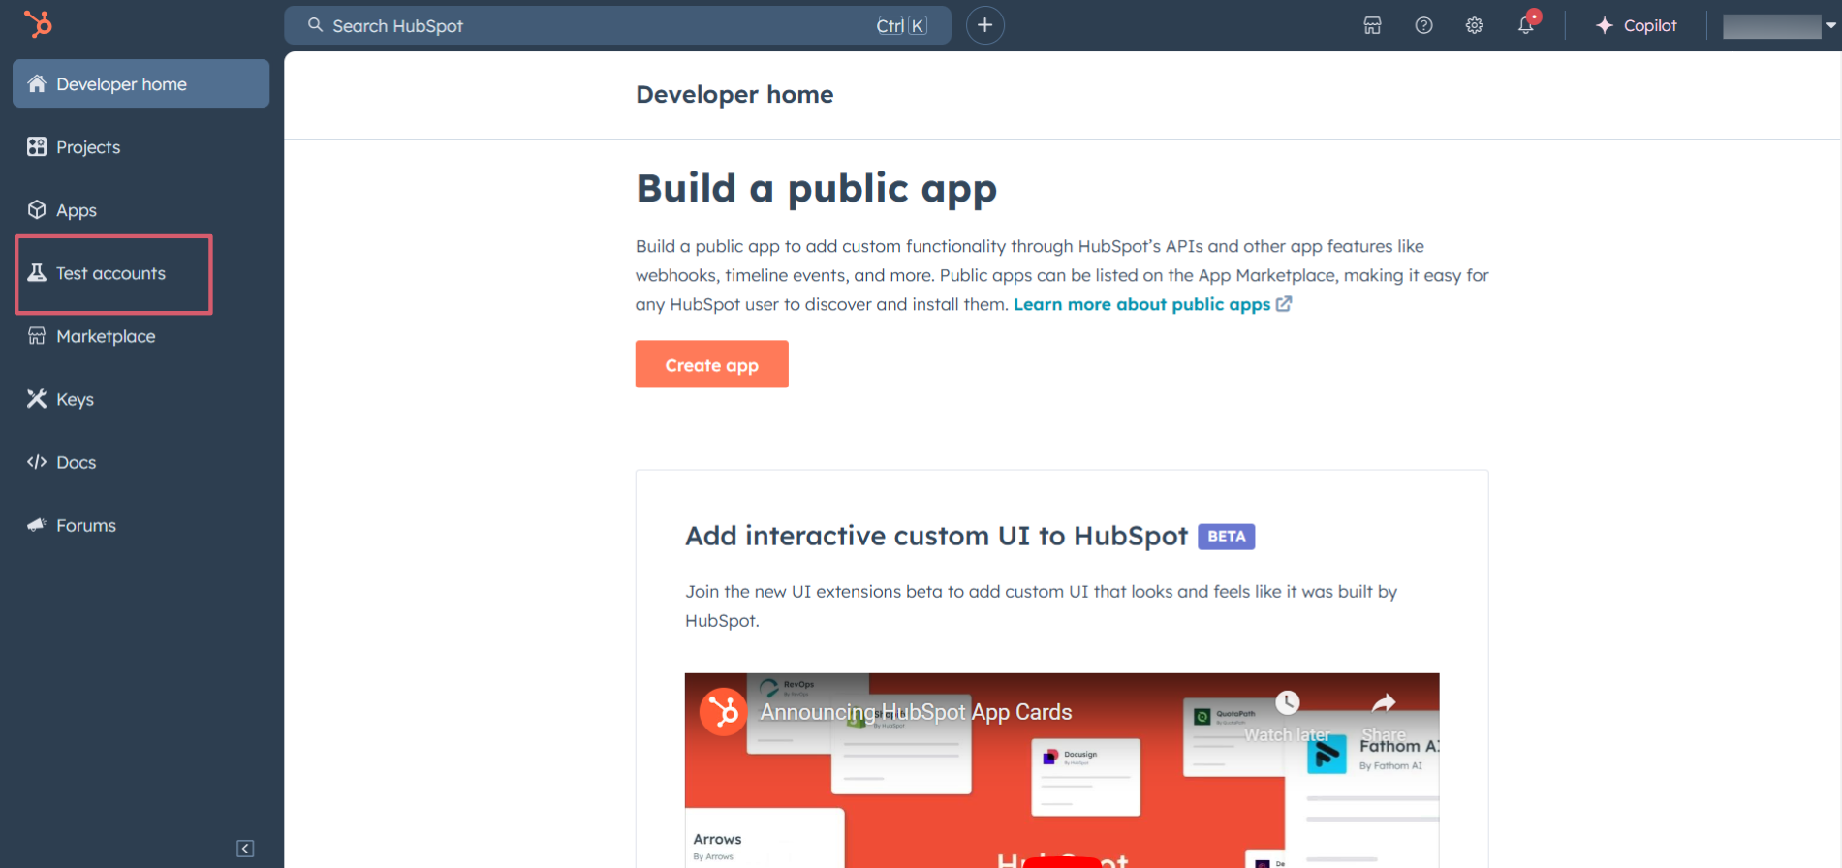Open the notifications bell

pos(1526,25)
